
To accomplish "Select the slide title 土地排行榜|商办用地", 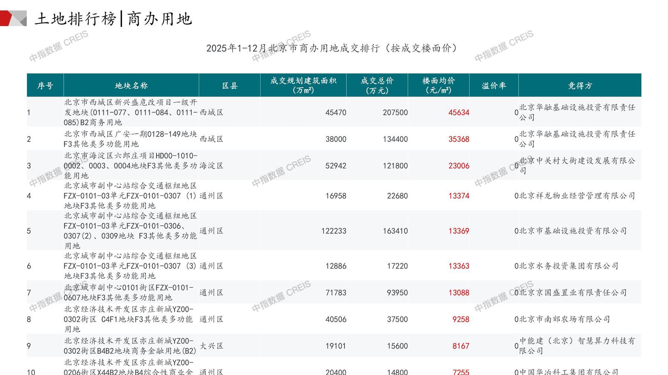I will 113,19.
